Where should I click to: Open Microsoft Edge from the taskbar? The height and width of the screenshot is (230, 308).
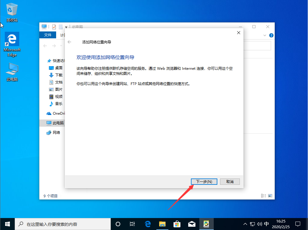(147, 224)
